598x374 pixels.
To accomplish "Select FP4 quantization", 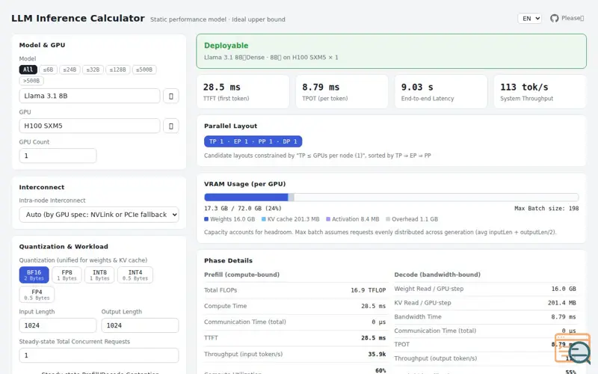I will 37,294.
